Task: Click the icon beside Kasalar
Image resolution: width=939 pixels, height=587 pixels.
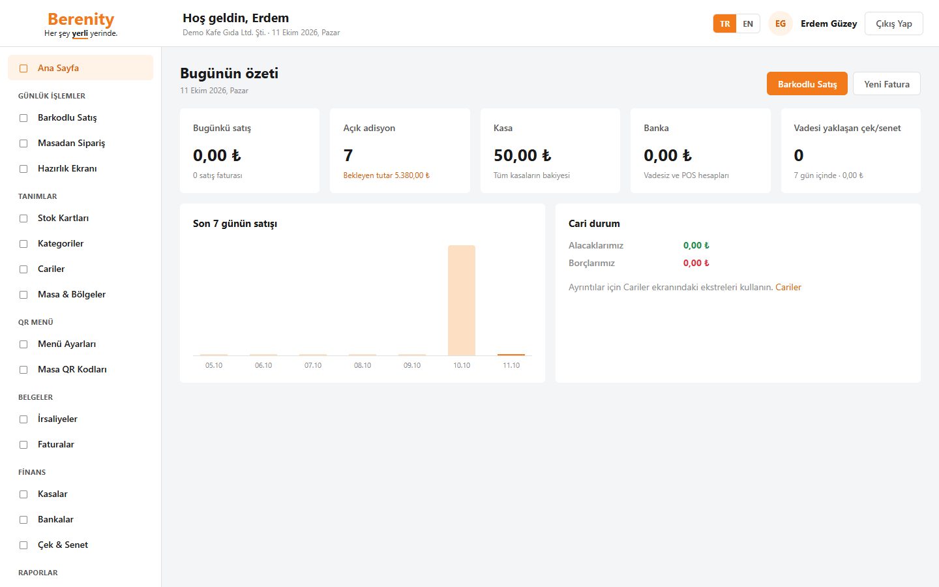Action: click(x=23, y=494)
